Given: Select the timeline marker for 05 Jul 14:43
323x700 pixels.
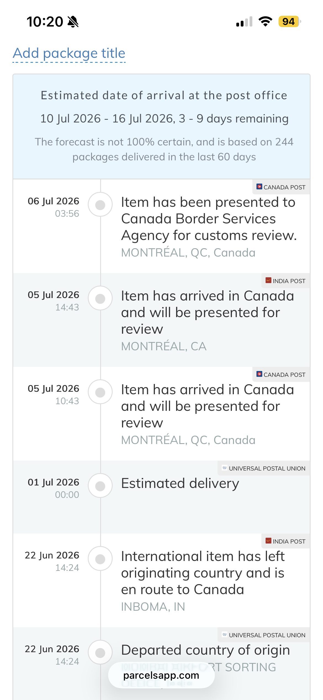Looking at the screenshot, I should point(100,298).
